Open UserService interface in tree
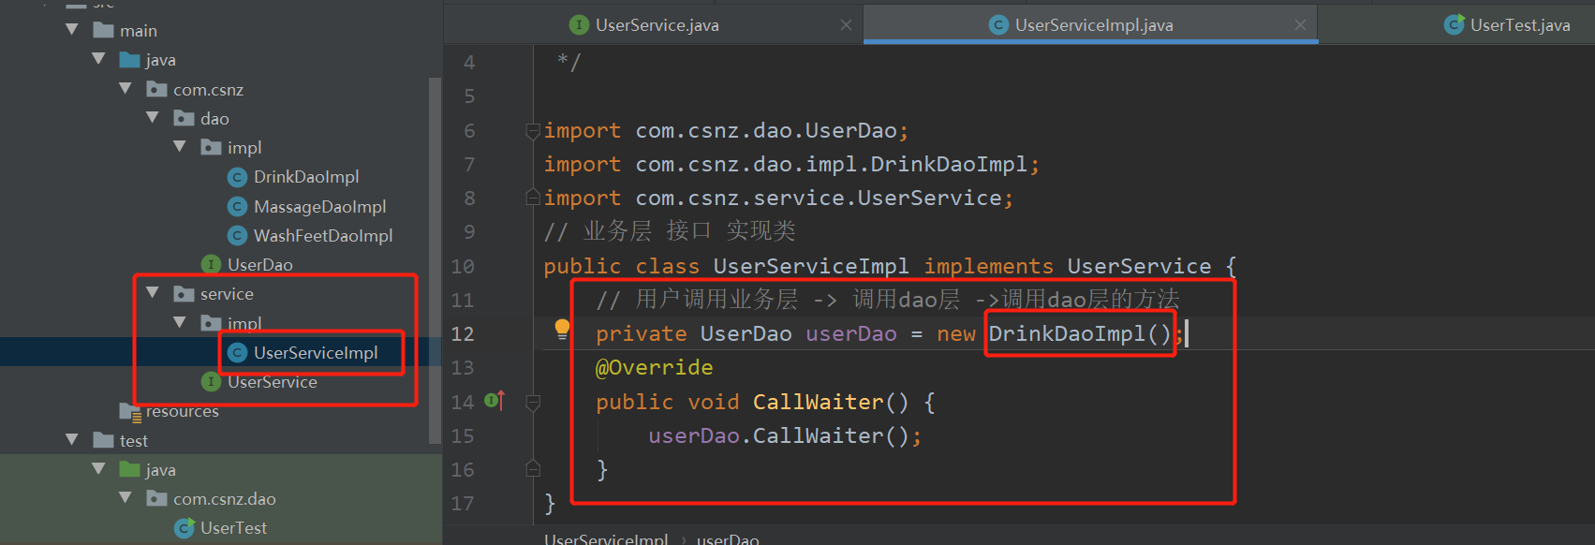Image resolution: width=1595 pixels, height=545 pixels. [273, 382]
